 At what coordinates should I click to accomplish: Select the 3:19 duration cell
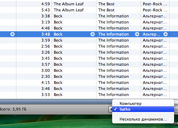[46, 22]
